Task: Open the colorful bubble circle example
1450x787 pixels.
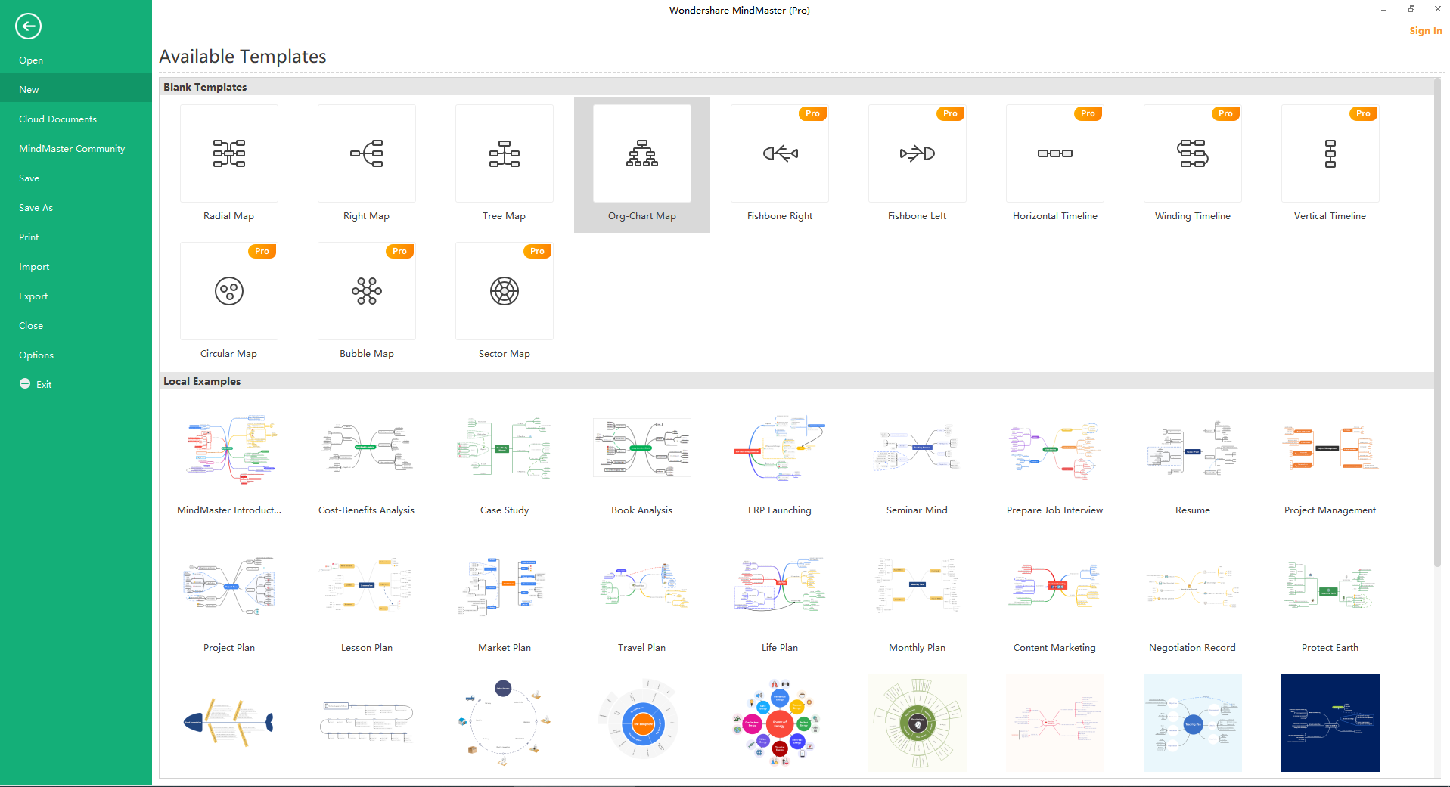Action: (780, 723)
